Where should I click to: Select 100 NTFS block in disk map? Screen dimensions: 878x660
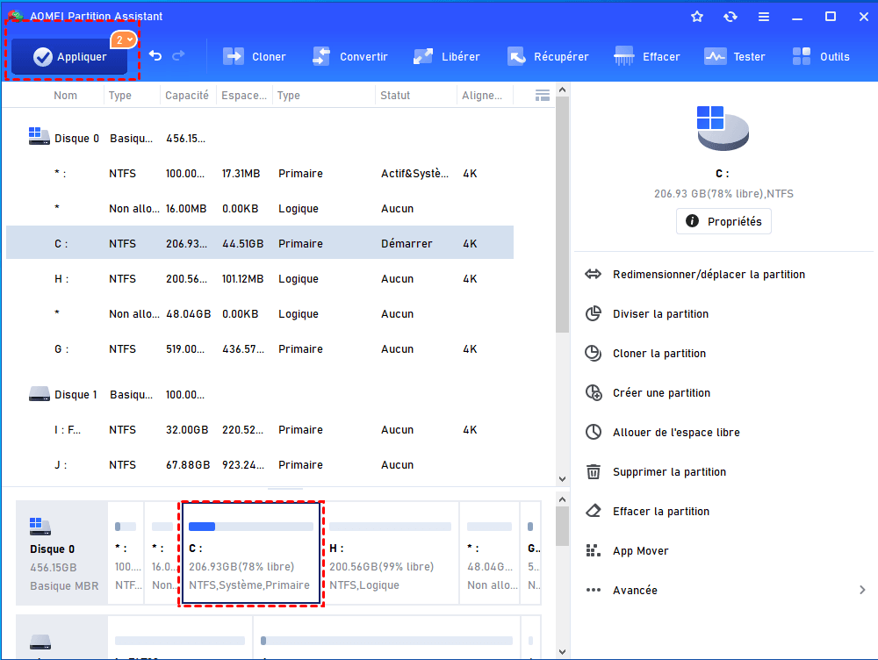(126, 553)
